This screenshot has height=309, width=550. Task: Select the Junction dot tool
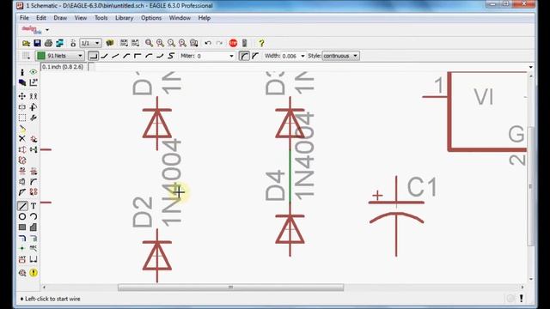coord(22,248)
